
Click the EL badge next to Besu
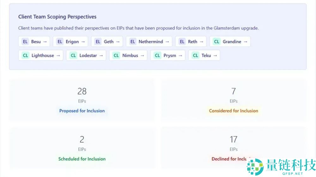coord(25,42)
